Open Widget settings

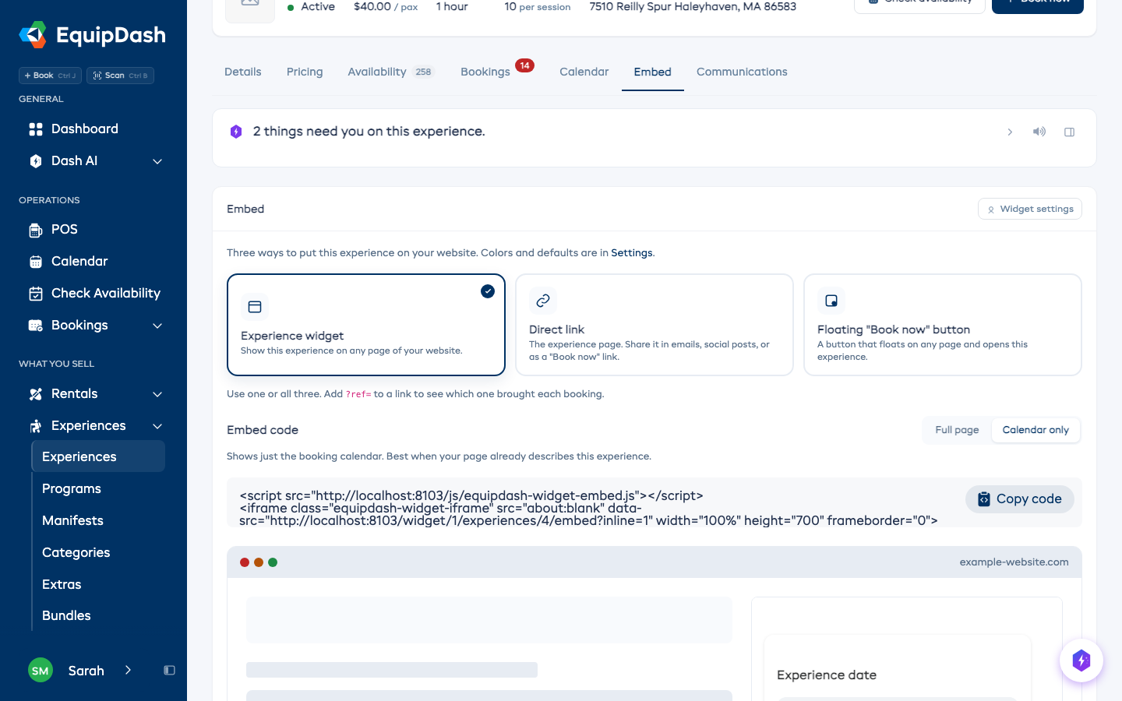pyautogui.click(x=1030, y=209)
